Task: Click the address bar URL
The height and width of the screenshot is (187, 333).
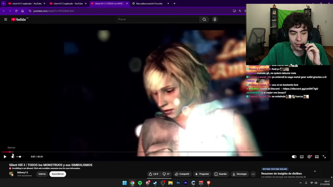Action: pos(54,11)
